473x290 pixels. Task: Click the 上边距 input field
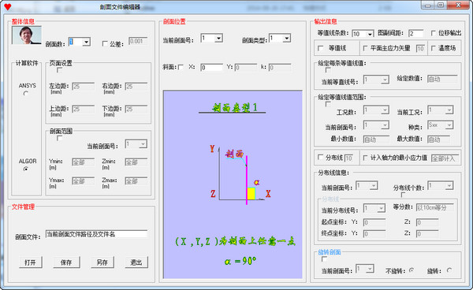(84, 109)
